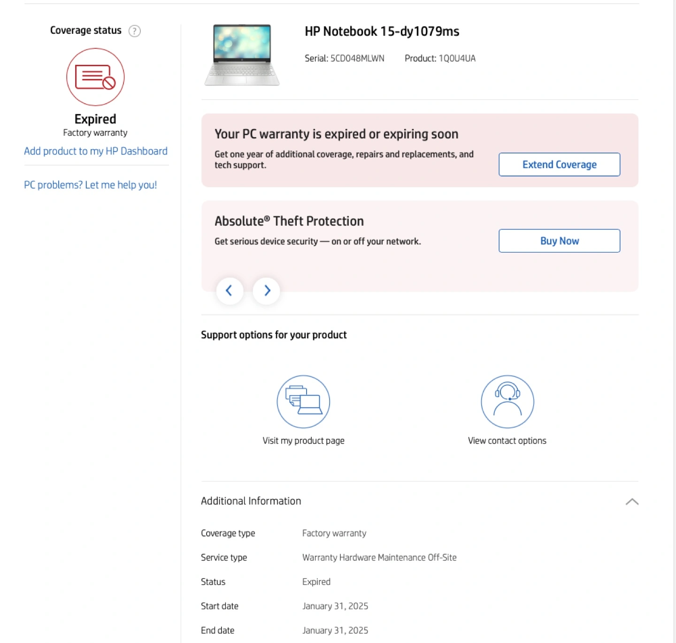Click the HP Notebook 15-dy1079ms title

pos(382,31)
